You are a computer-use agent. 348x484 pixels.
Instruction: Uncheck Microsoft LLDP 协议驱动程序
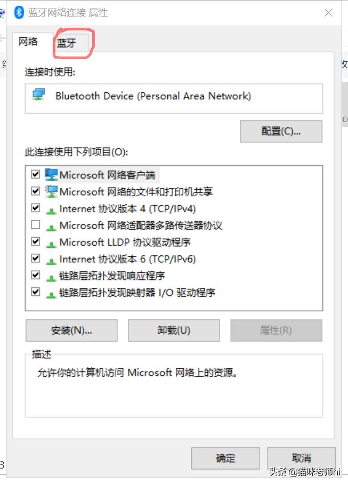tap(35, 242)
